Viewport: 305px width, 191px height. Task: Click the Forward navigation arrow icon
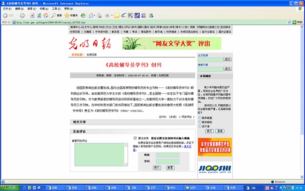22,15
